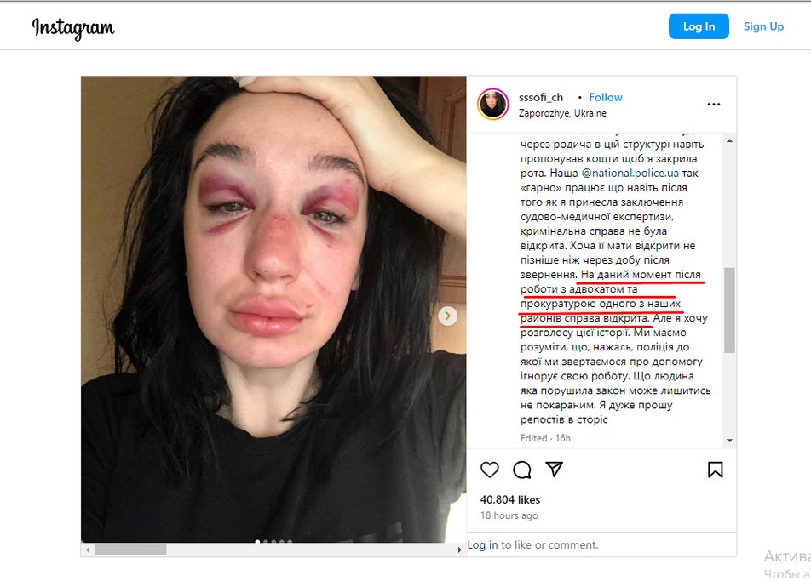This screenshot has width=811, height=581.
Task: Go to next photo with the arrow
Action: 448,316
